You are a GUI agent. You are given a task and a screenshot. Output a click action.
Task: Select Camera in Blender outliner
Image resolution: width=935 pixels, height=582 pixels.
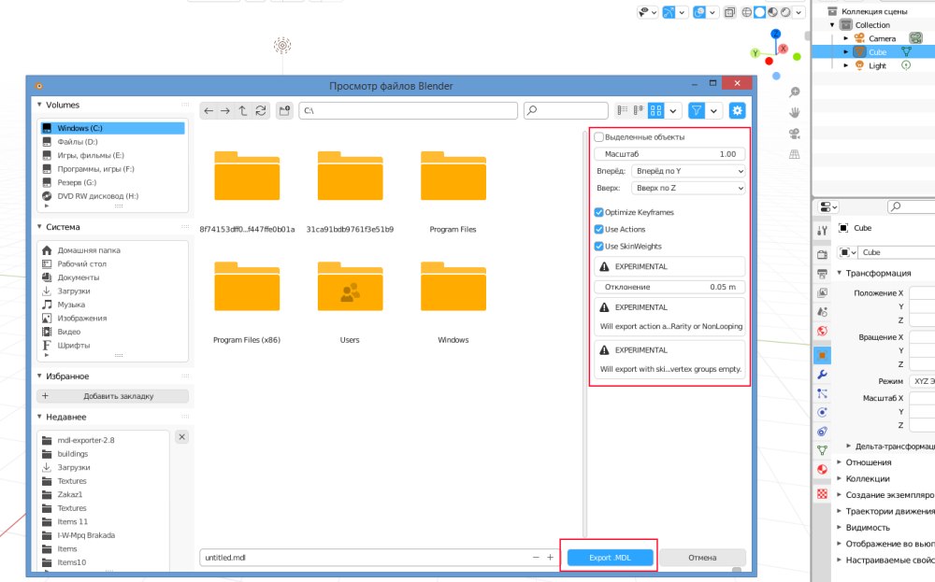(x=882, y=38)
